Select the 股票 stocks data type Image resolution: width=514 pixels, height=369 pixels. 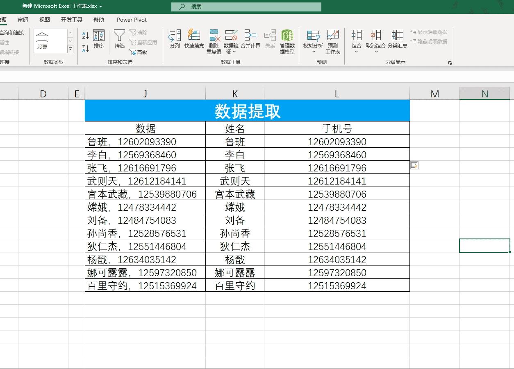[x=41, y=40]
